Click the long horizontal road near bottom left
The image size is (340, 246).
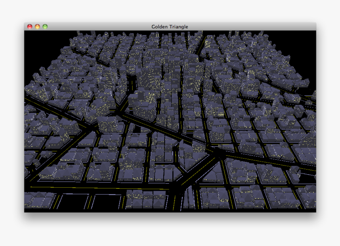[79, 188]
